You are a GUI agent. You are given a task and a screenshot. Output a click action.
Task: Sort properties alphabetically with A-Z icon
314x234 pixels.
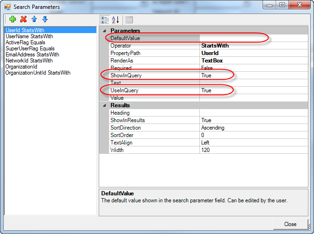pos(116,20)
